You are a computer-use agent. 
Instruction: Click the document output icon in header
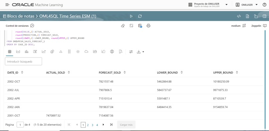247,16
